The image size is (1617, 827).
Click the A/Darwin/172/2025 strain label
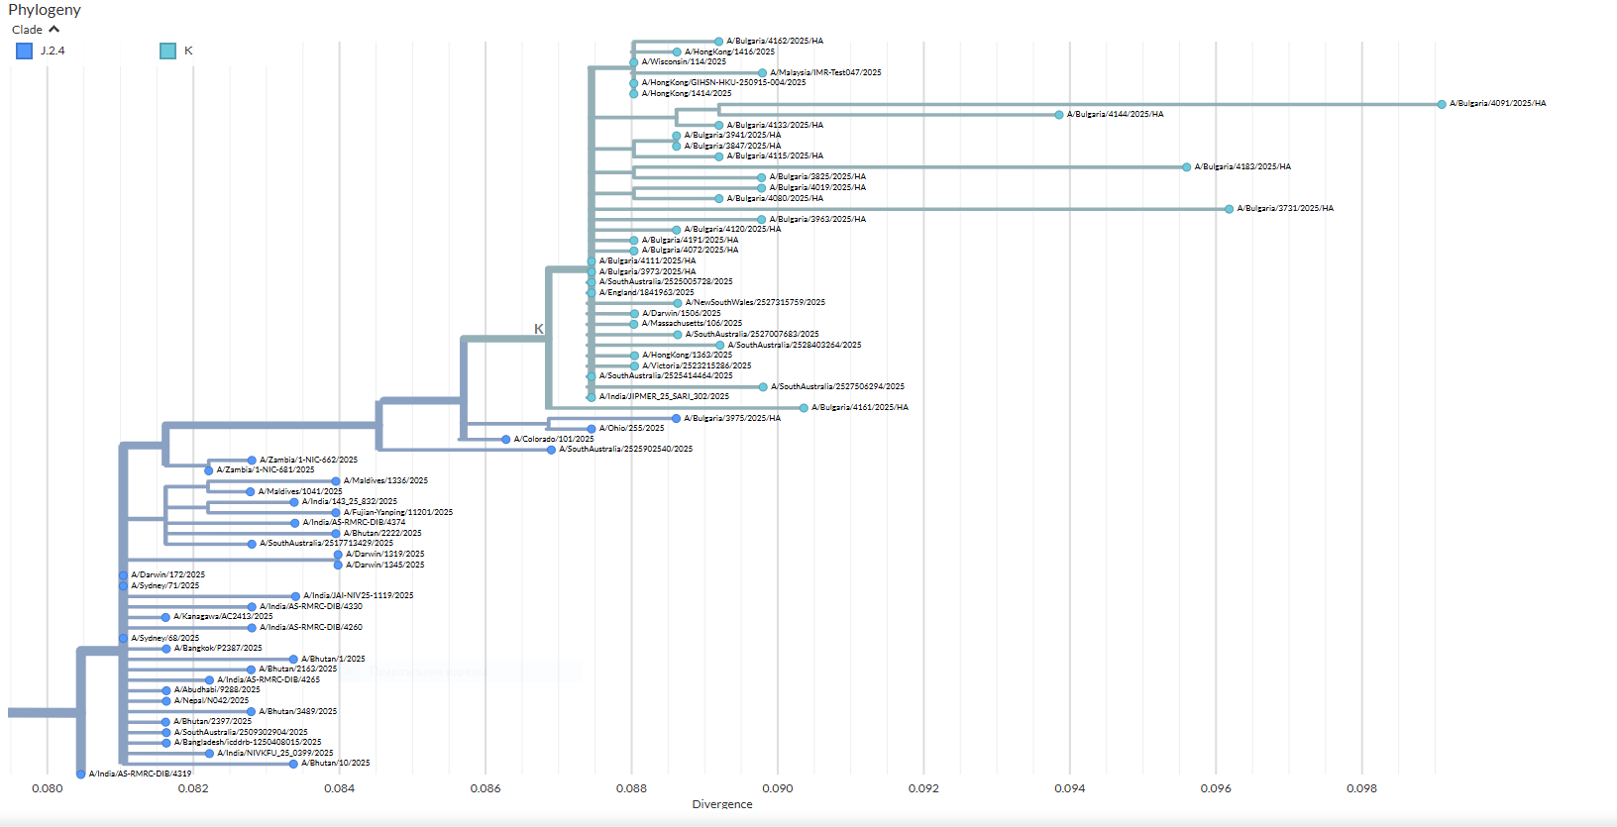pyautogui.click(x=167, y=575)
